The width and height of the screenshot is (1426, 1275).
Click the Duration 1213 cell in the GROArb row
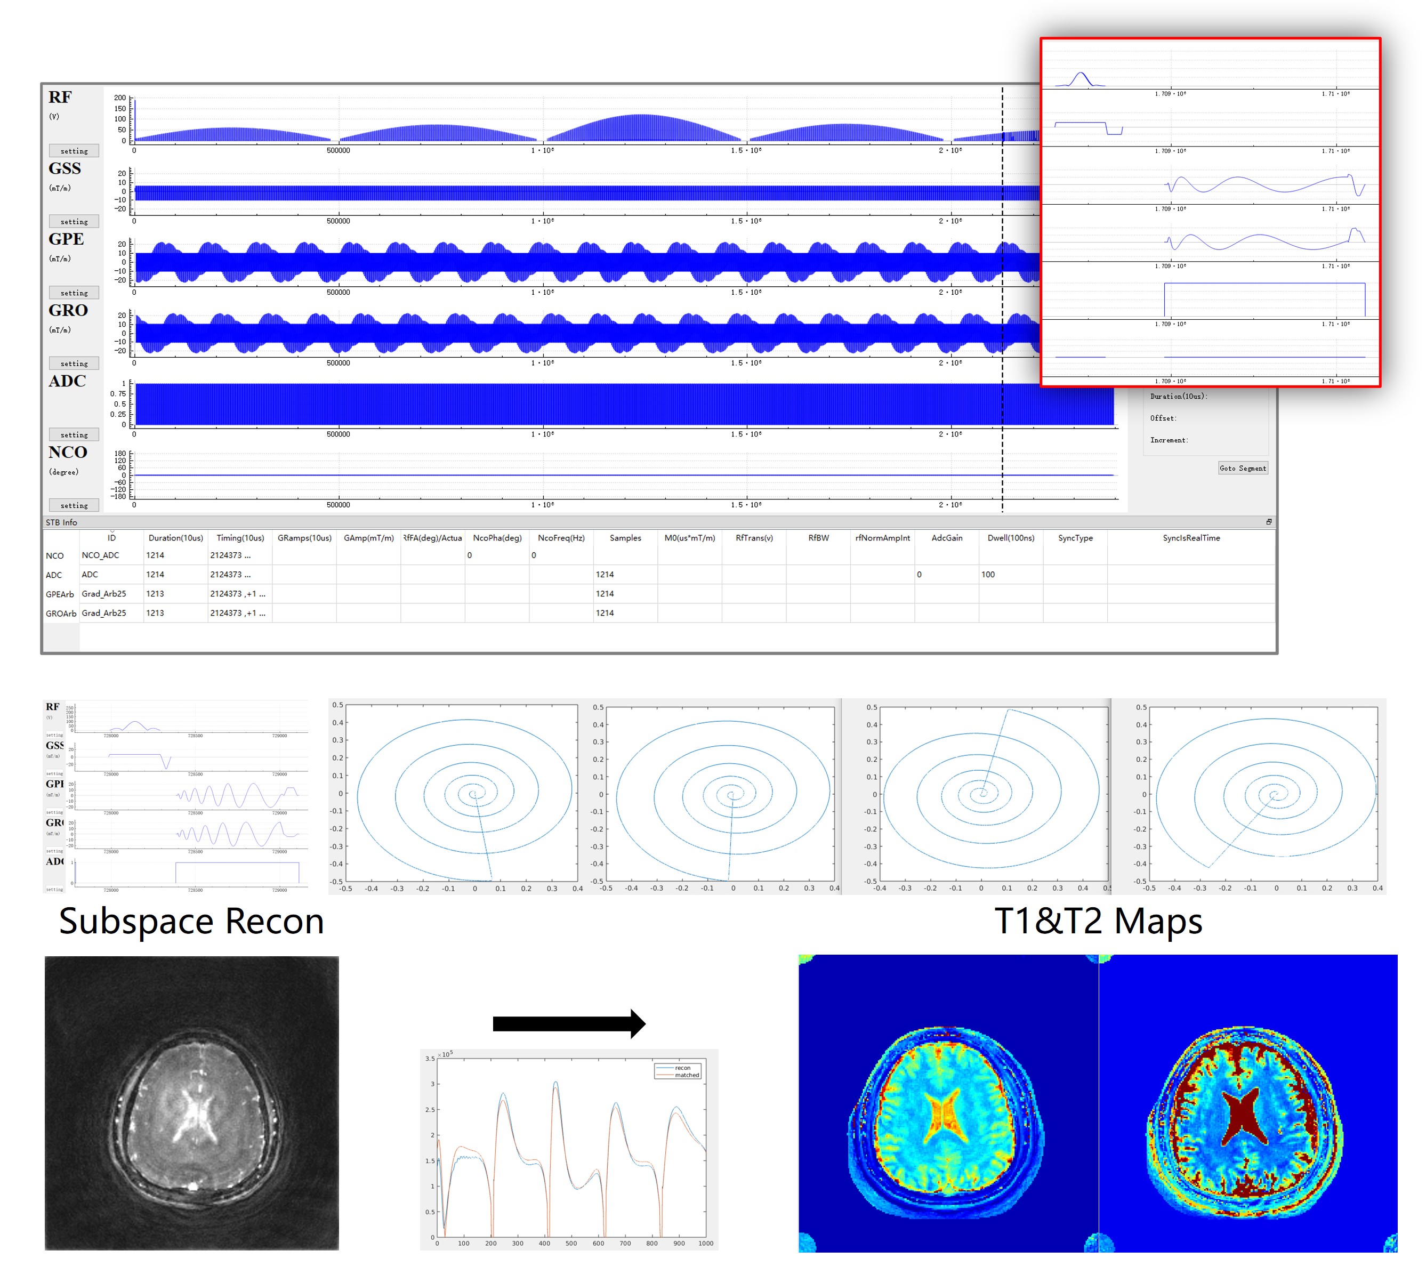click(x=176, y=613)
